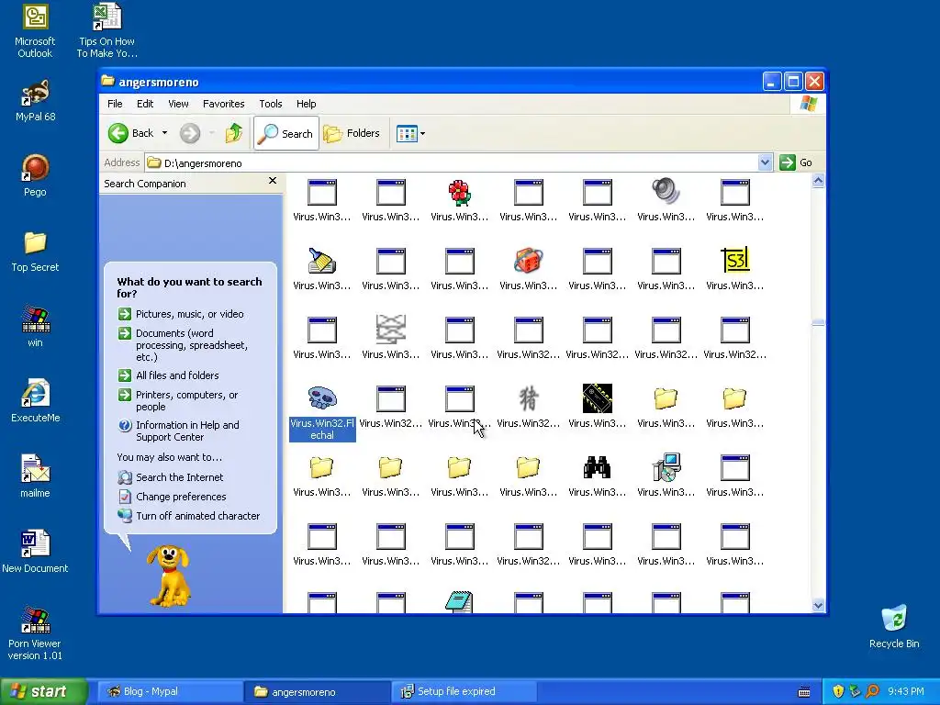Switch to Blog - Mypal taskbar window
This screenshot has height=705, width=940.
click(x=169, y=691)
